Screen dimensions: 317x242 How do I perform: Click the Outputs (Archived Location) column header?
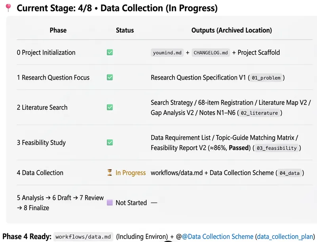click(x=232, y=30)
